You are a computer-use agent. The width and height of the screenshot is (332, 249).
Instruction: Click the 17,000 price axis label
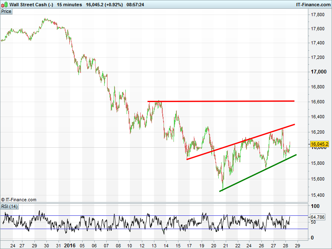tap(319, 72)
